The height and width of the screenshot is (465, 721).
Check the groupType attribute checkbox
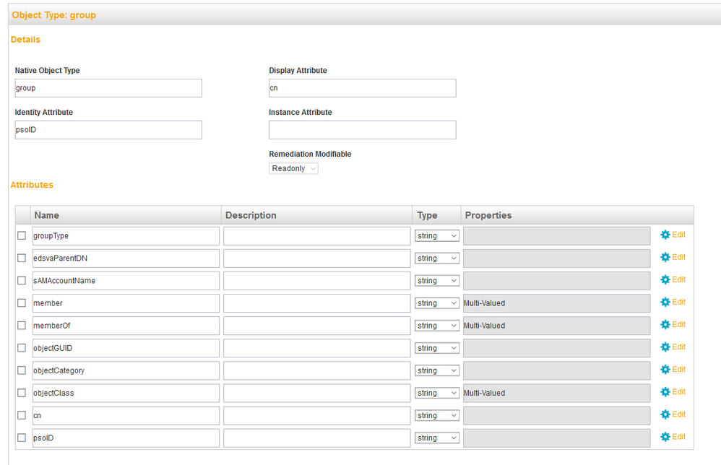22,236
